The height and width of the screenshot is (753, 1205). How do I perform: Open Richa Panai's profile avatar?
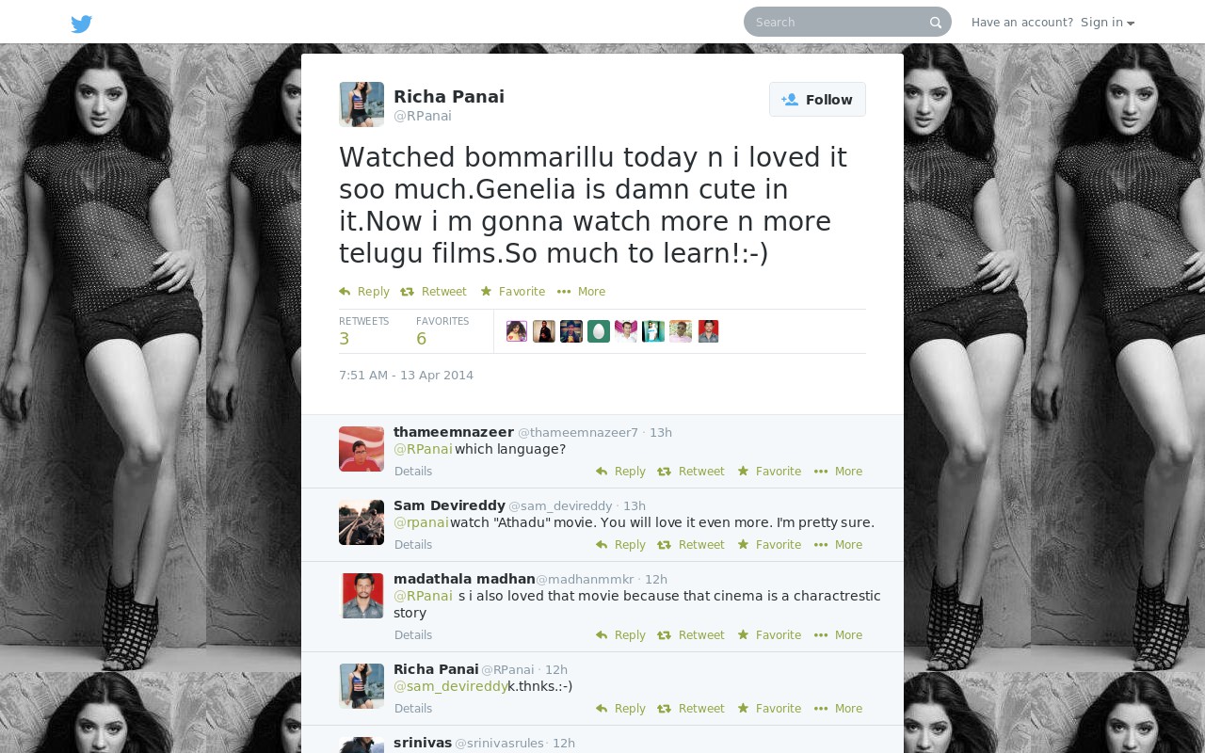coord(361,104)
